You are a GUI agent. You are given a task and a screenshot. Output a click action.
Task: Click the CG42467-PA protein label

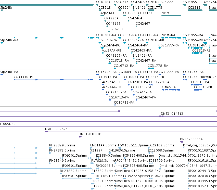[146, 97]
